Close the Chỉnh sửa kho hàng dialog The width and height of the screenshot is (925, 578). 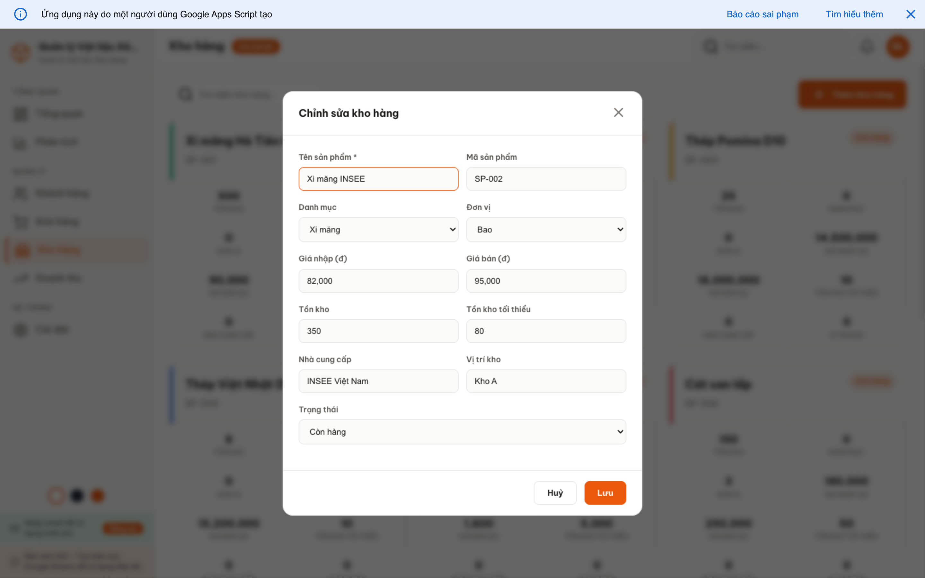click(x=618, y=112)
